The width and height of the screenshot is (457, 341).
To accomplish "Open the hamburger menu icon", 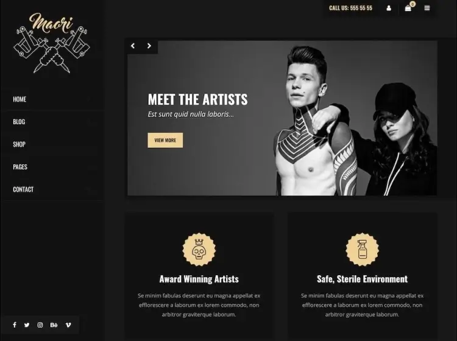I will coord(427,8).
